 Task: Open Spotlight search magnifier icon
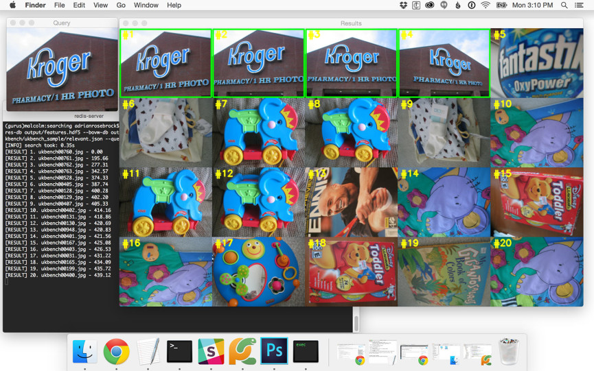click(x=564, y=5)
